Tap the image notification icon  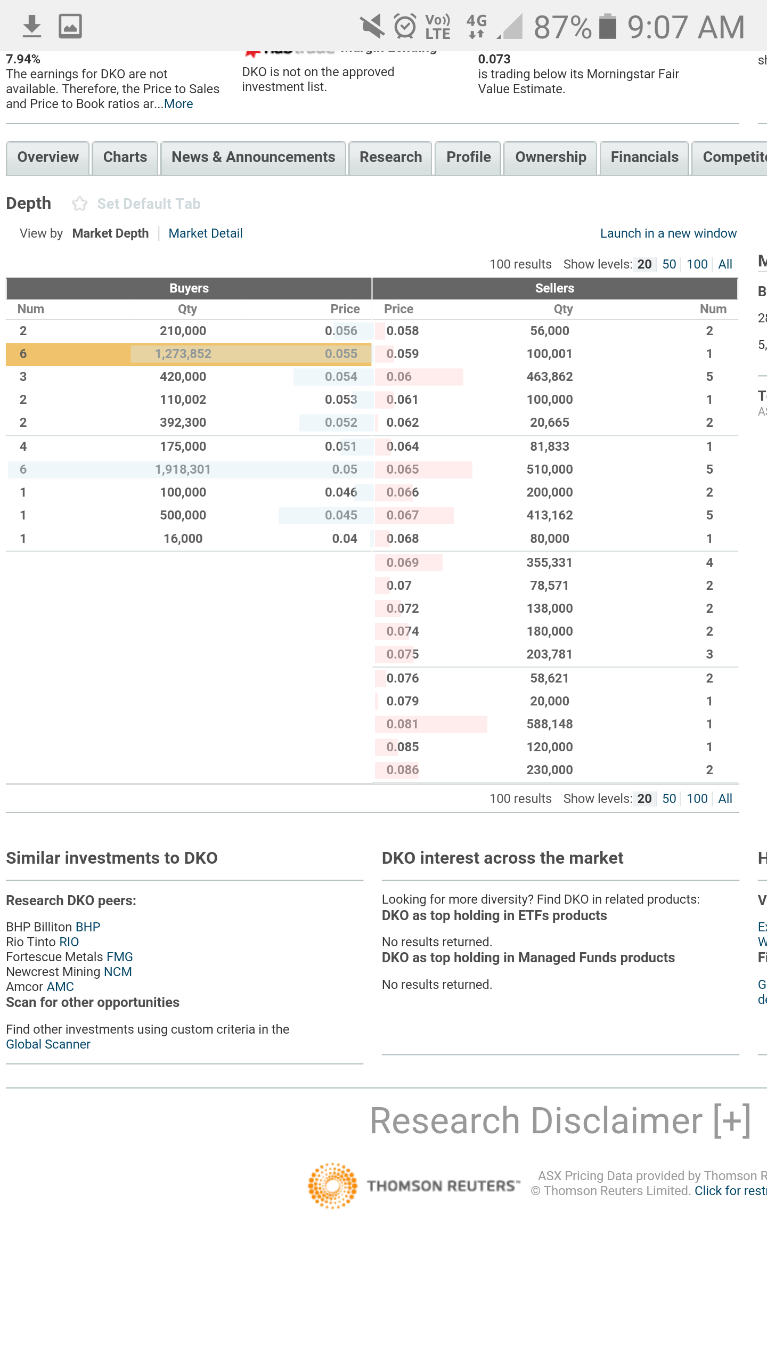[x=70, y=26]
